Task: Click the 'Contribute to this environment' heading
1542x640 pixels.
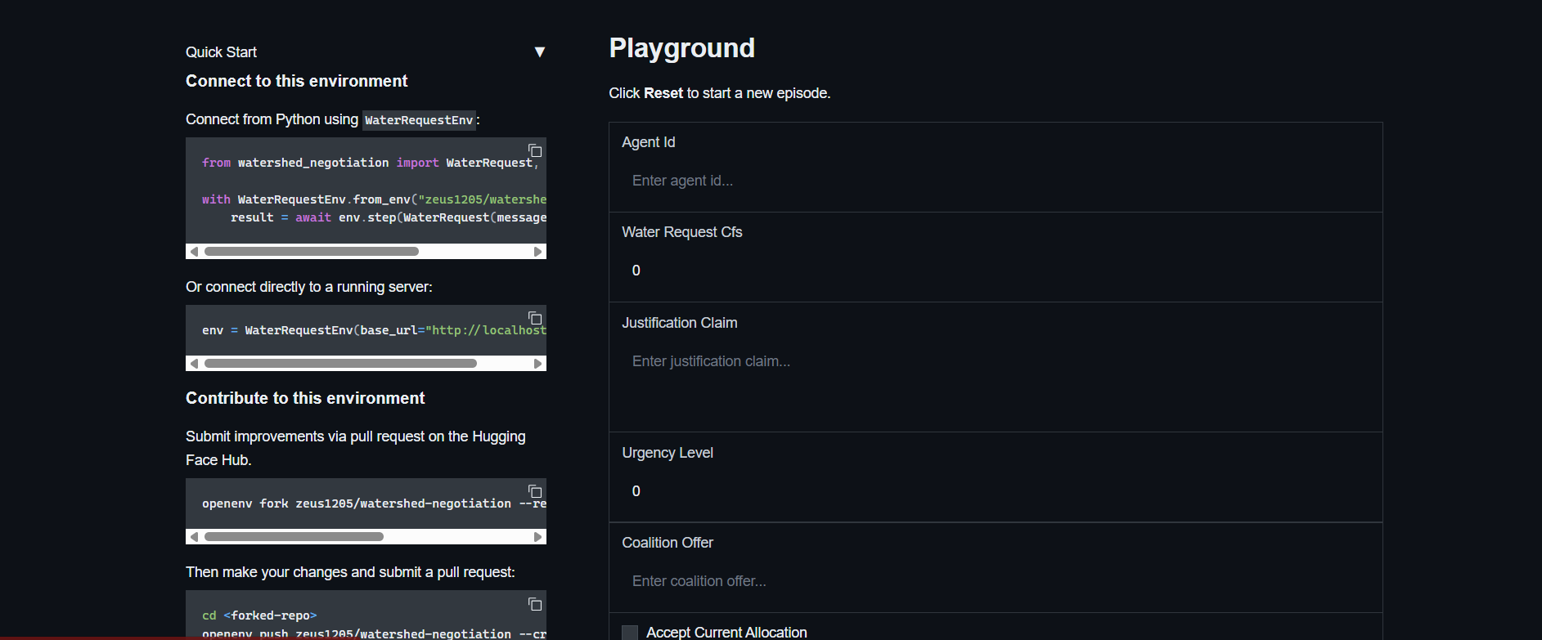Action: (305, 398)
